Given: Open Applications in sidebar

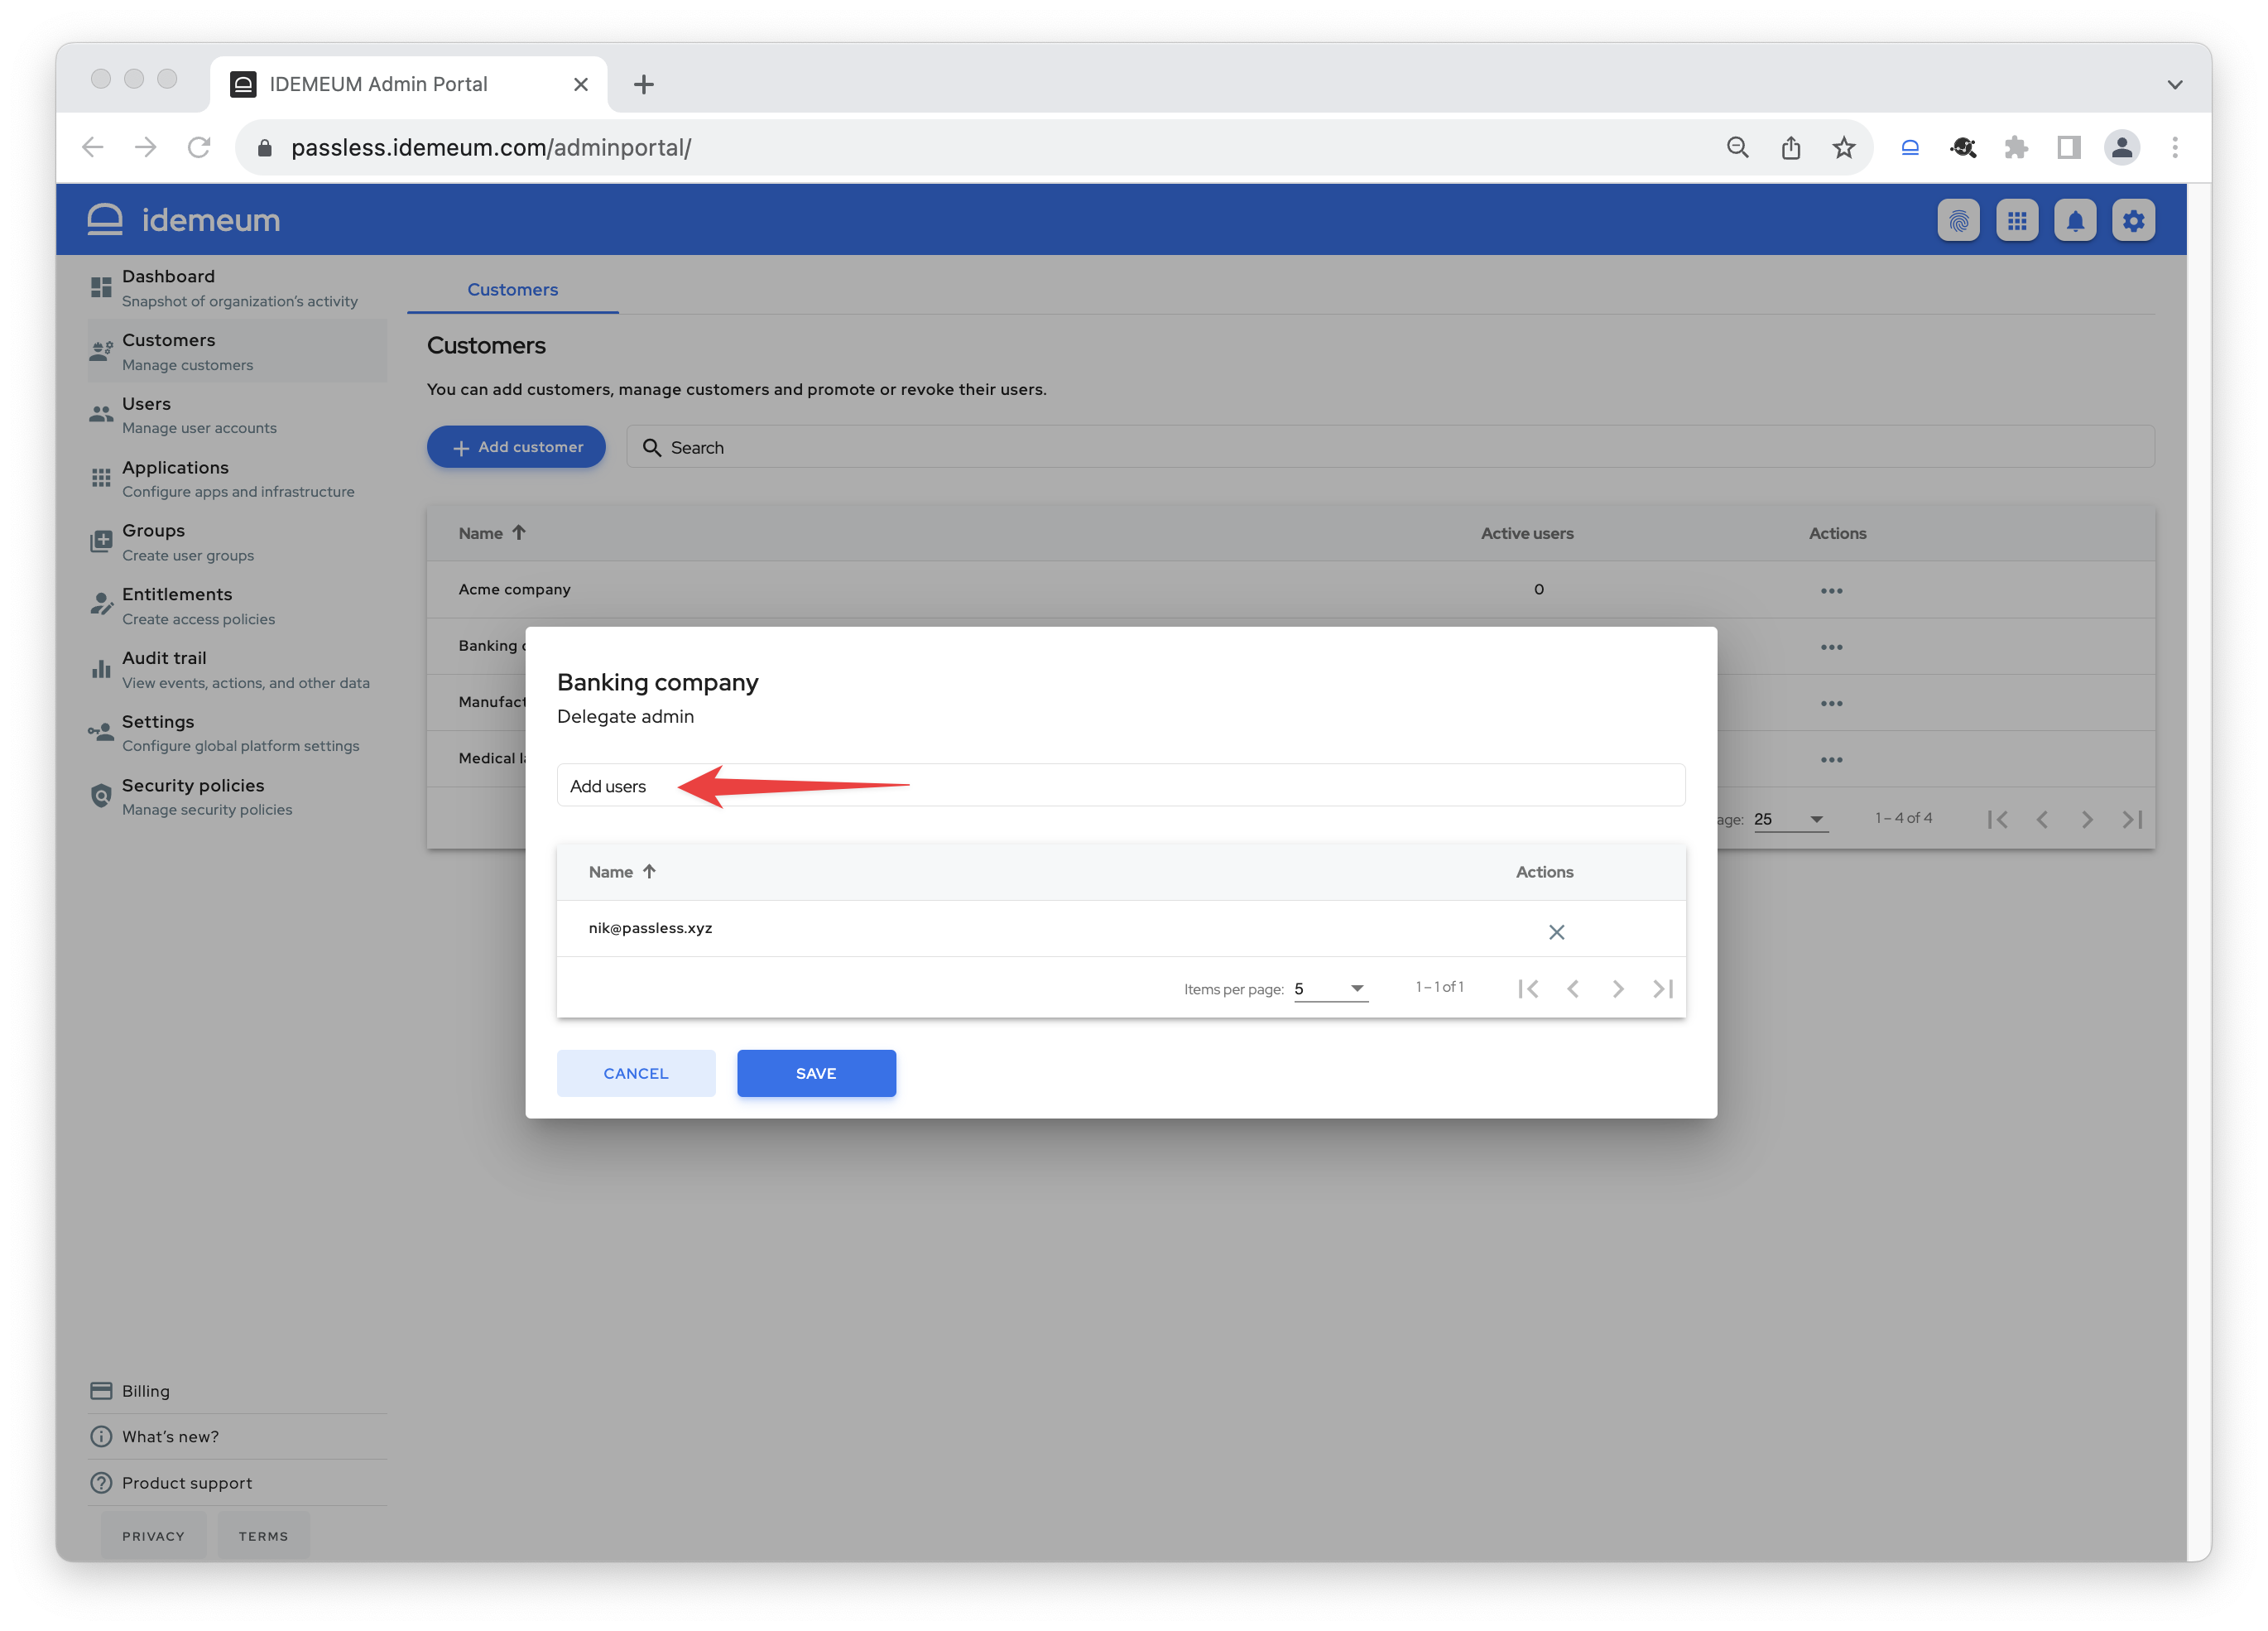Looking at the screenshot, I should pyautogui.click(x=237, y=478).
